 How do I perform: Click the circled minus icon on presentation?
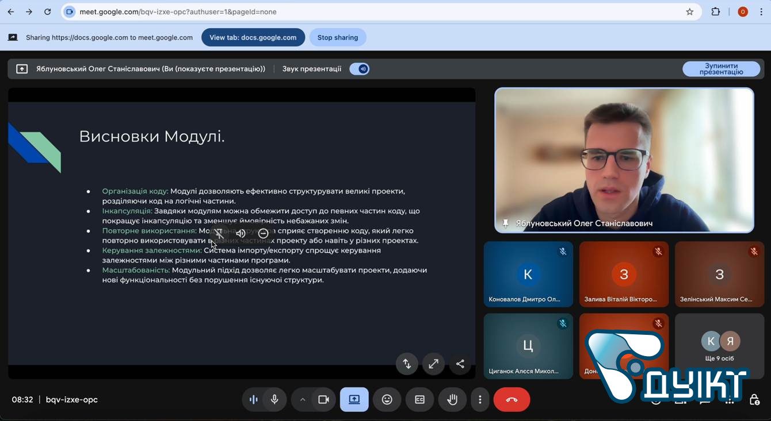[264, 233]
